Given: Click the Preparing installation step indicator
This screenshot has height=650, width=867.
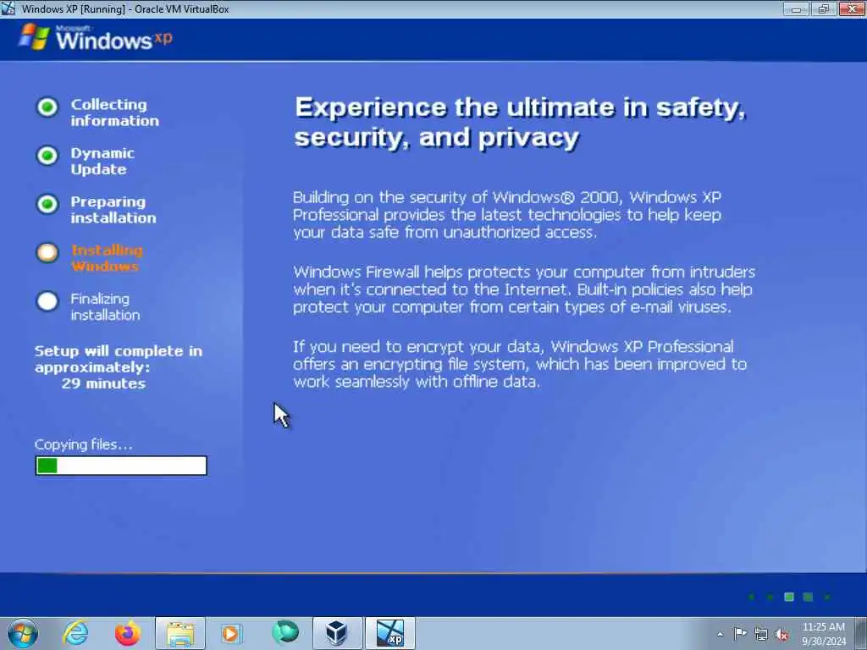Looking at the screenshot, I should coord(47,205).
